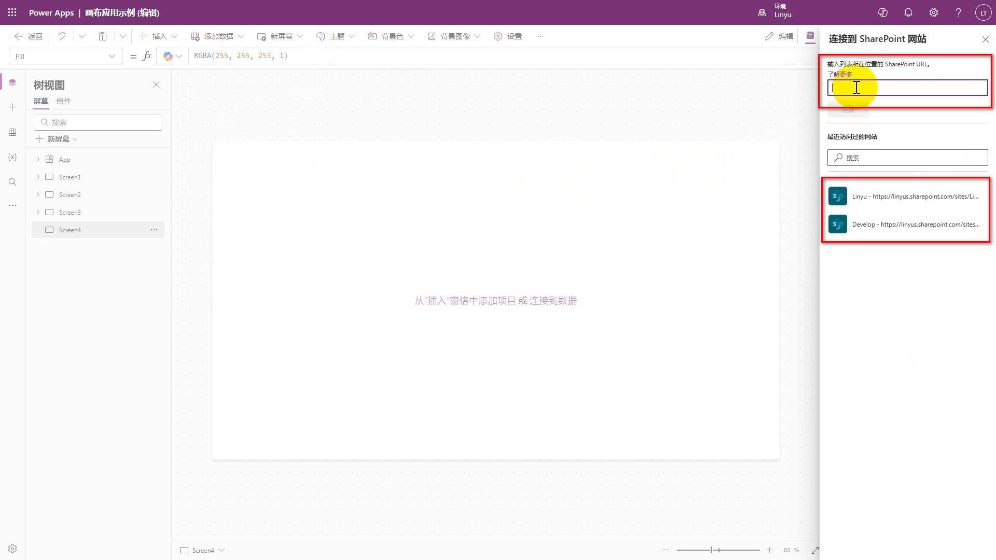Expand the App tree node
996x560 pixels.
38,159
